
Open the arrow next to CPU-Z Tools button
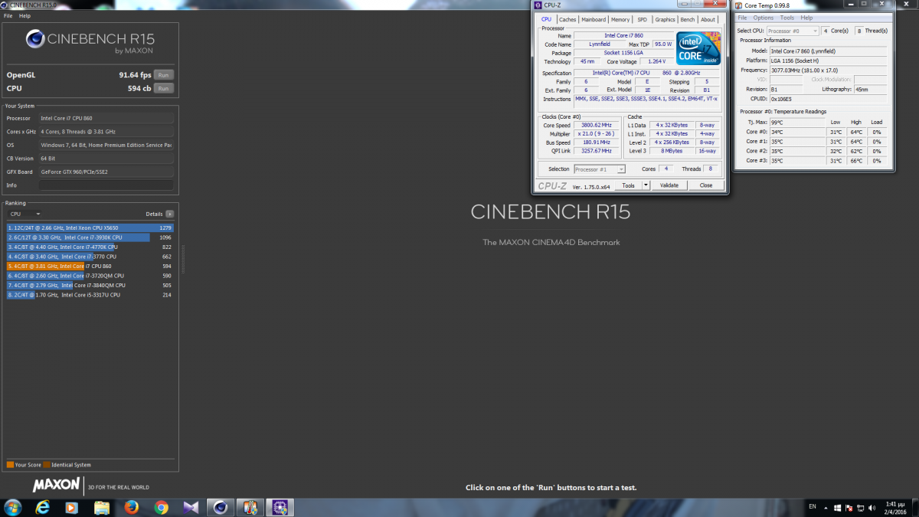point(646,185)
